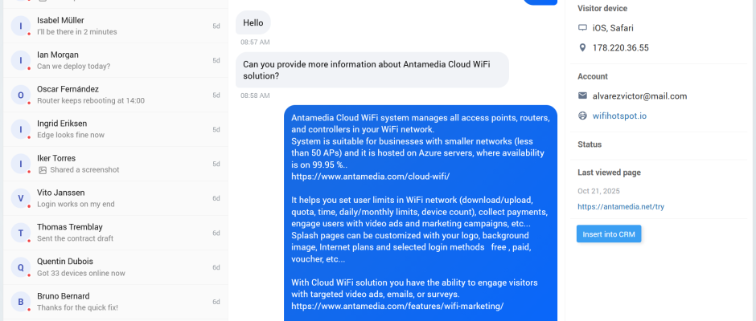Open the antamedia.com cloud-wifi link in message
Viewport: 756px width, 321px height.
[x=370, y=176]
